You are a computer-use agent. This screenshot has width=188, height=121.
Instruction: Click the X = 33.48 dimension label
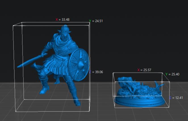click(x=62, y=20)
